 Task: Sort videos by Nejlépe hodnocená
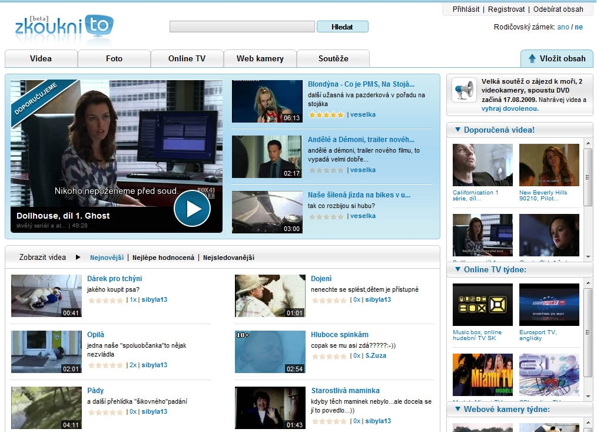[x=163, y=258]
